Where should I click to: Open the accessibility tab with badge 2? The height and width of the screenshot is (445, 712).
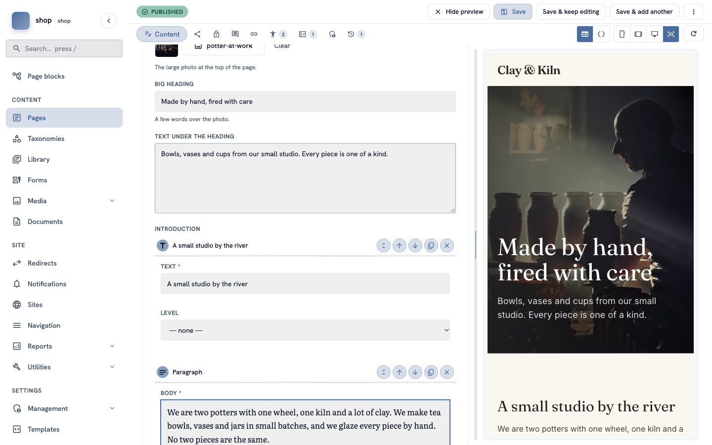click(278, 34)
